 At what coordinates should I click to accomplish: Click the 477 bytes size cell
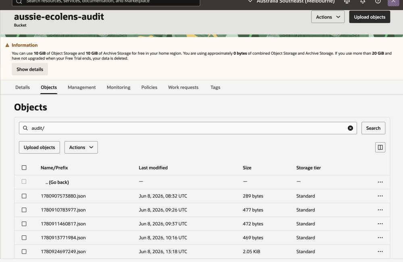(x=253, y=210)
